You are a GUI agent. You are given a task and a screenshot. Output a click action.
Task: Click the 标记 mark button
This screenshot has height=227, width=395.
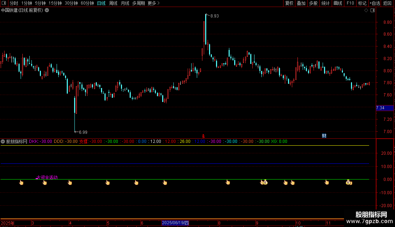362,3
